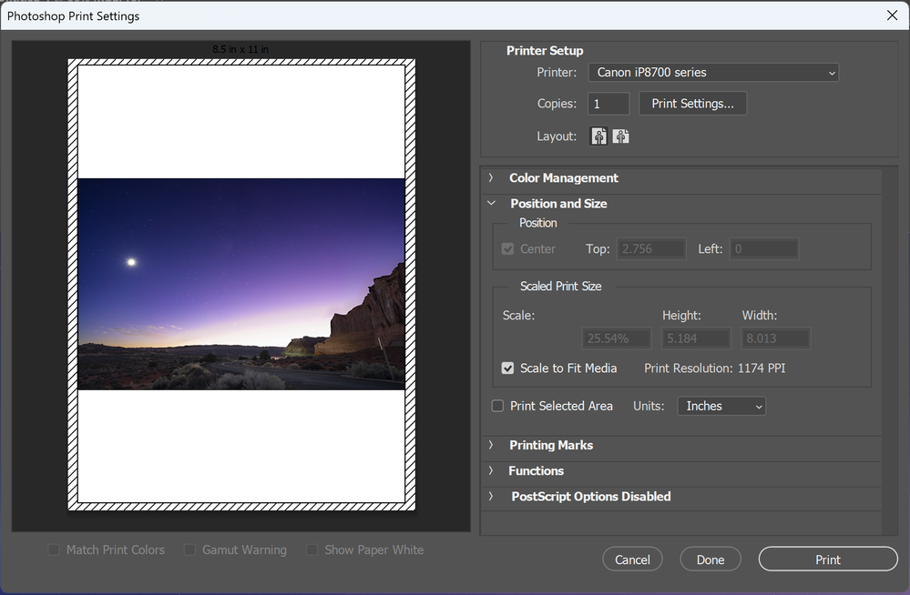Close the Photoshop Print Settings dialog

[892, 15]
